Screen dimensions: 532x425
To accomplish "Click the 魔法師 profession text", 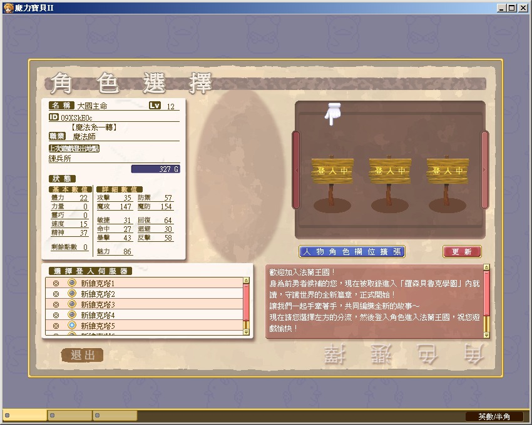I will (84, 137).
